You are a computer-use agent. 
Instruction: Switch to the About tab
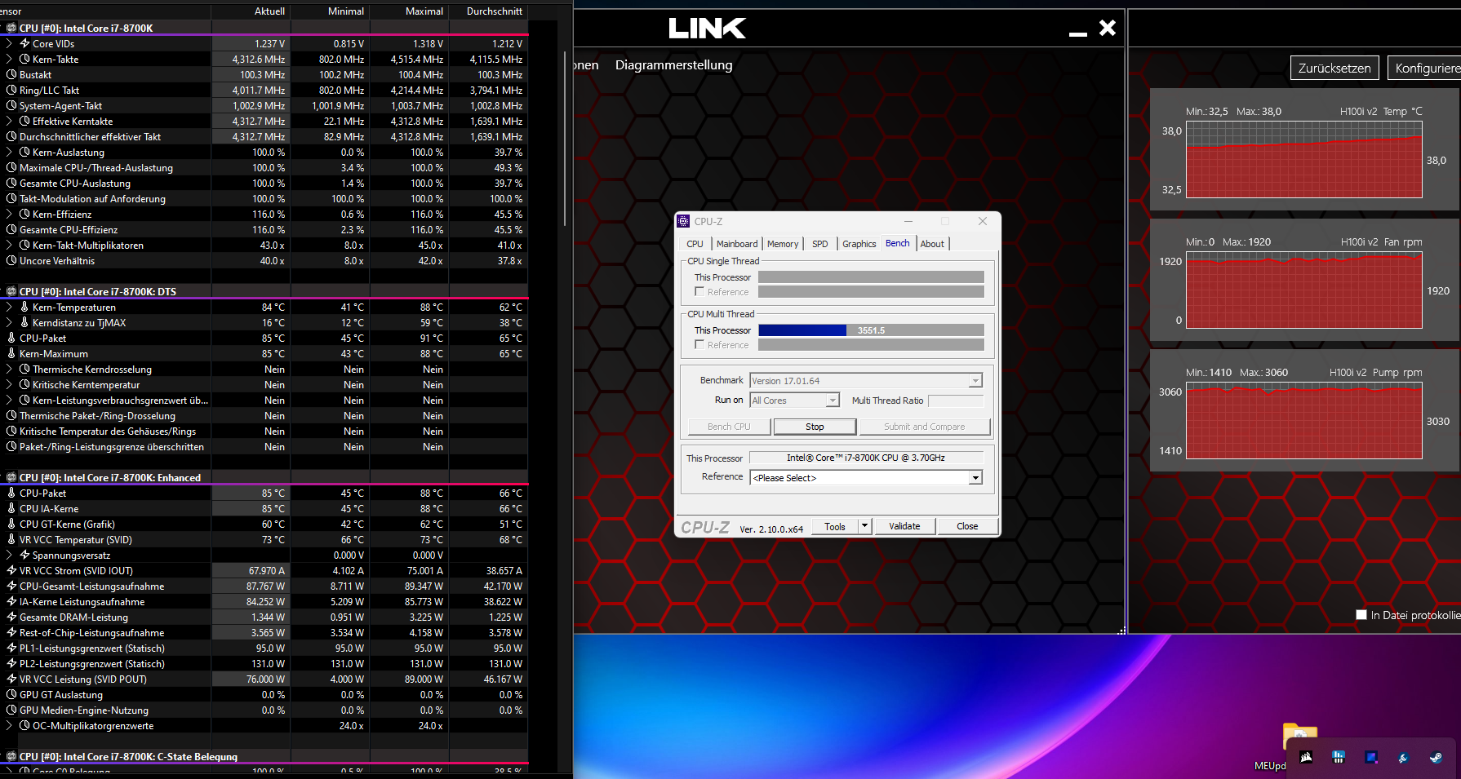[932, 244]
